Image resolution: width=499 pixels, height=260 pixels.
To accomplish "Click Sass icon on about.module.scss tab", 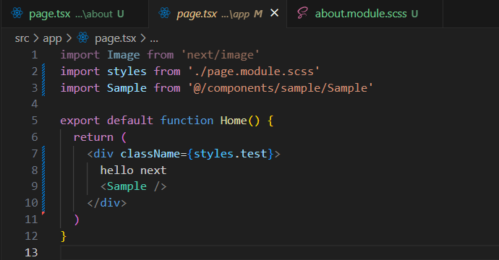I will coord(302,13).
